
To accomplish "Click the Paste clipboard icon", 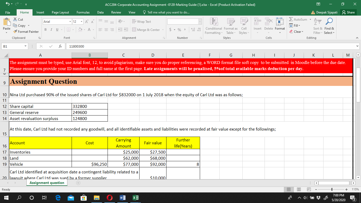I will (7, 22).
